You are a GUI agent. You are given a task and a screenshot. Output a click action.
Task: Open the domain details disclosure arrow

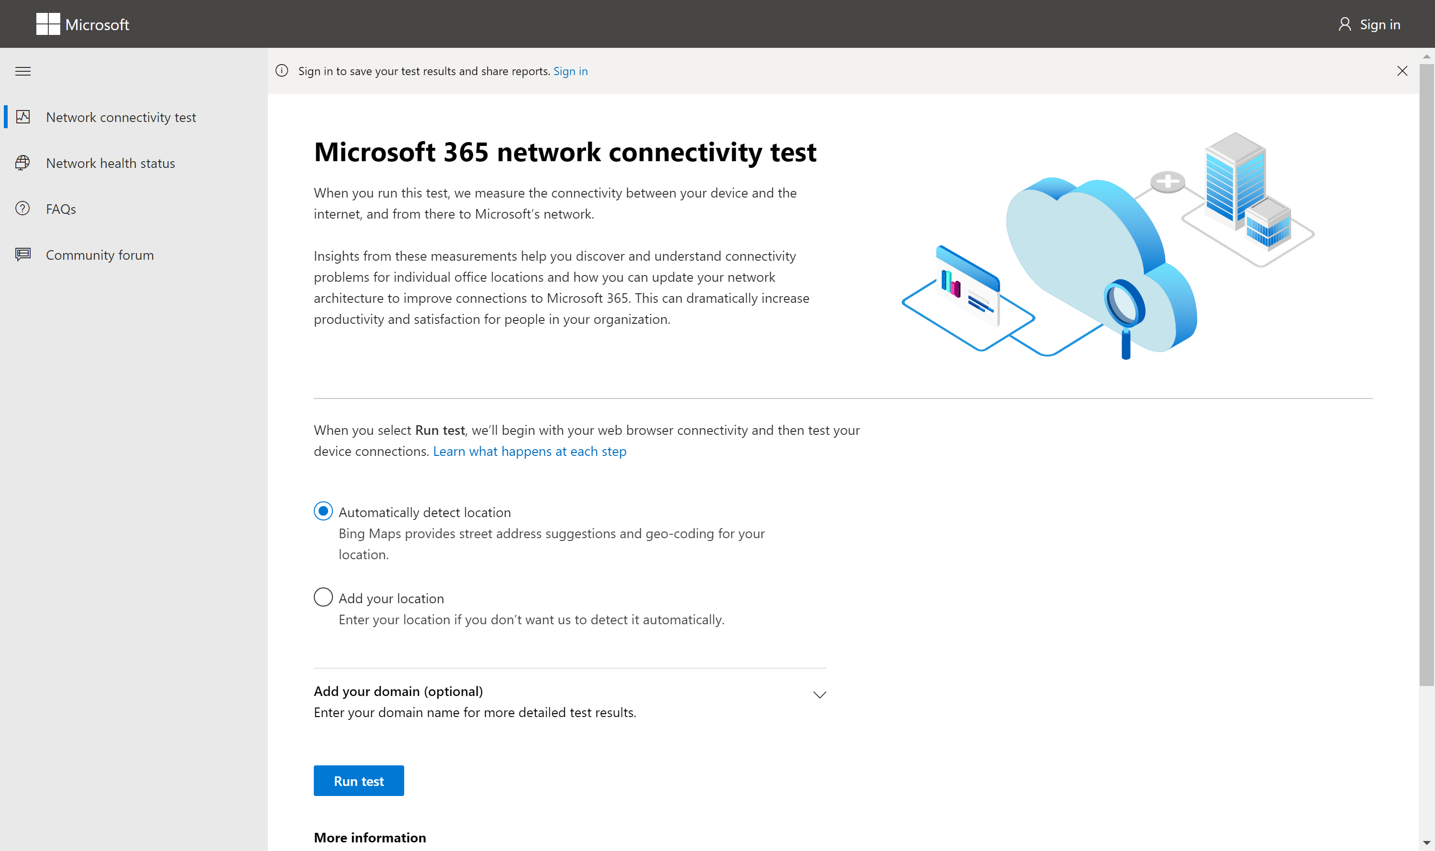[819, 695]
